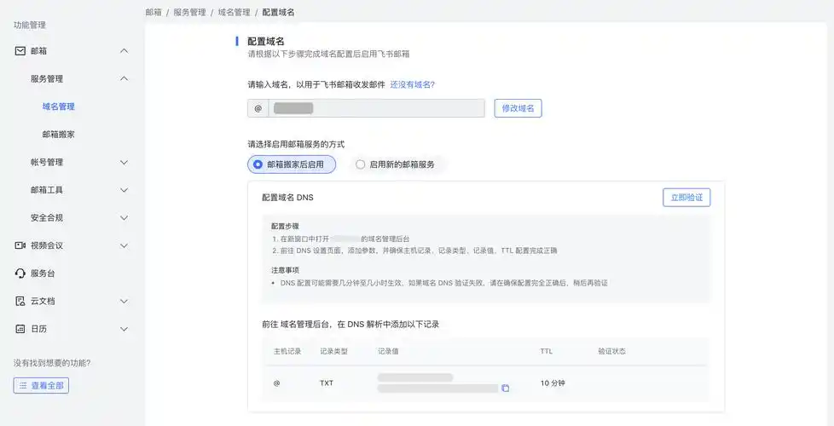Go to 服务管理 breadcrumb
834x426 pixels.
[x=190, y=12]
